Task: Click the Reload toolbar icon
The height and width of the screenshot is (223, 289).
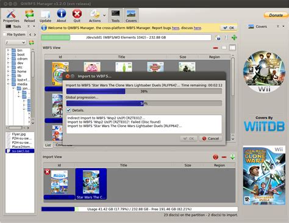Action: tap(29, 16)
